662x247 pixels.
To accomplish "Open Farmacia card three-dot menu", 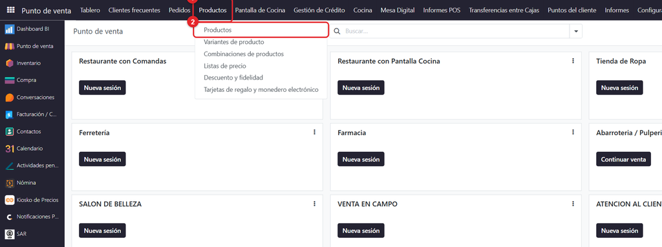I will point(573,132).
